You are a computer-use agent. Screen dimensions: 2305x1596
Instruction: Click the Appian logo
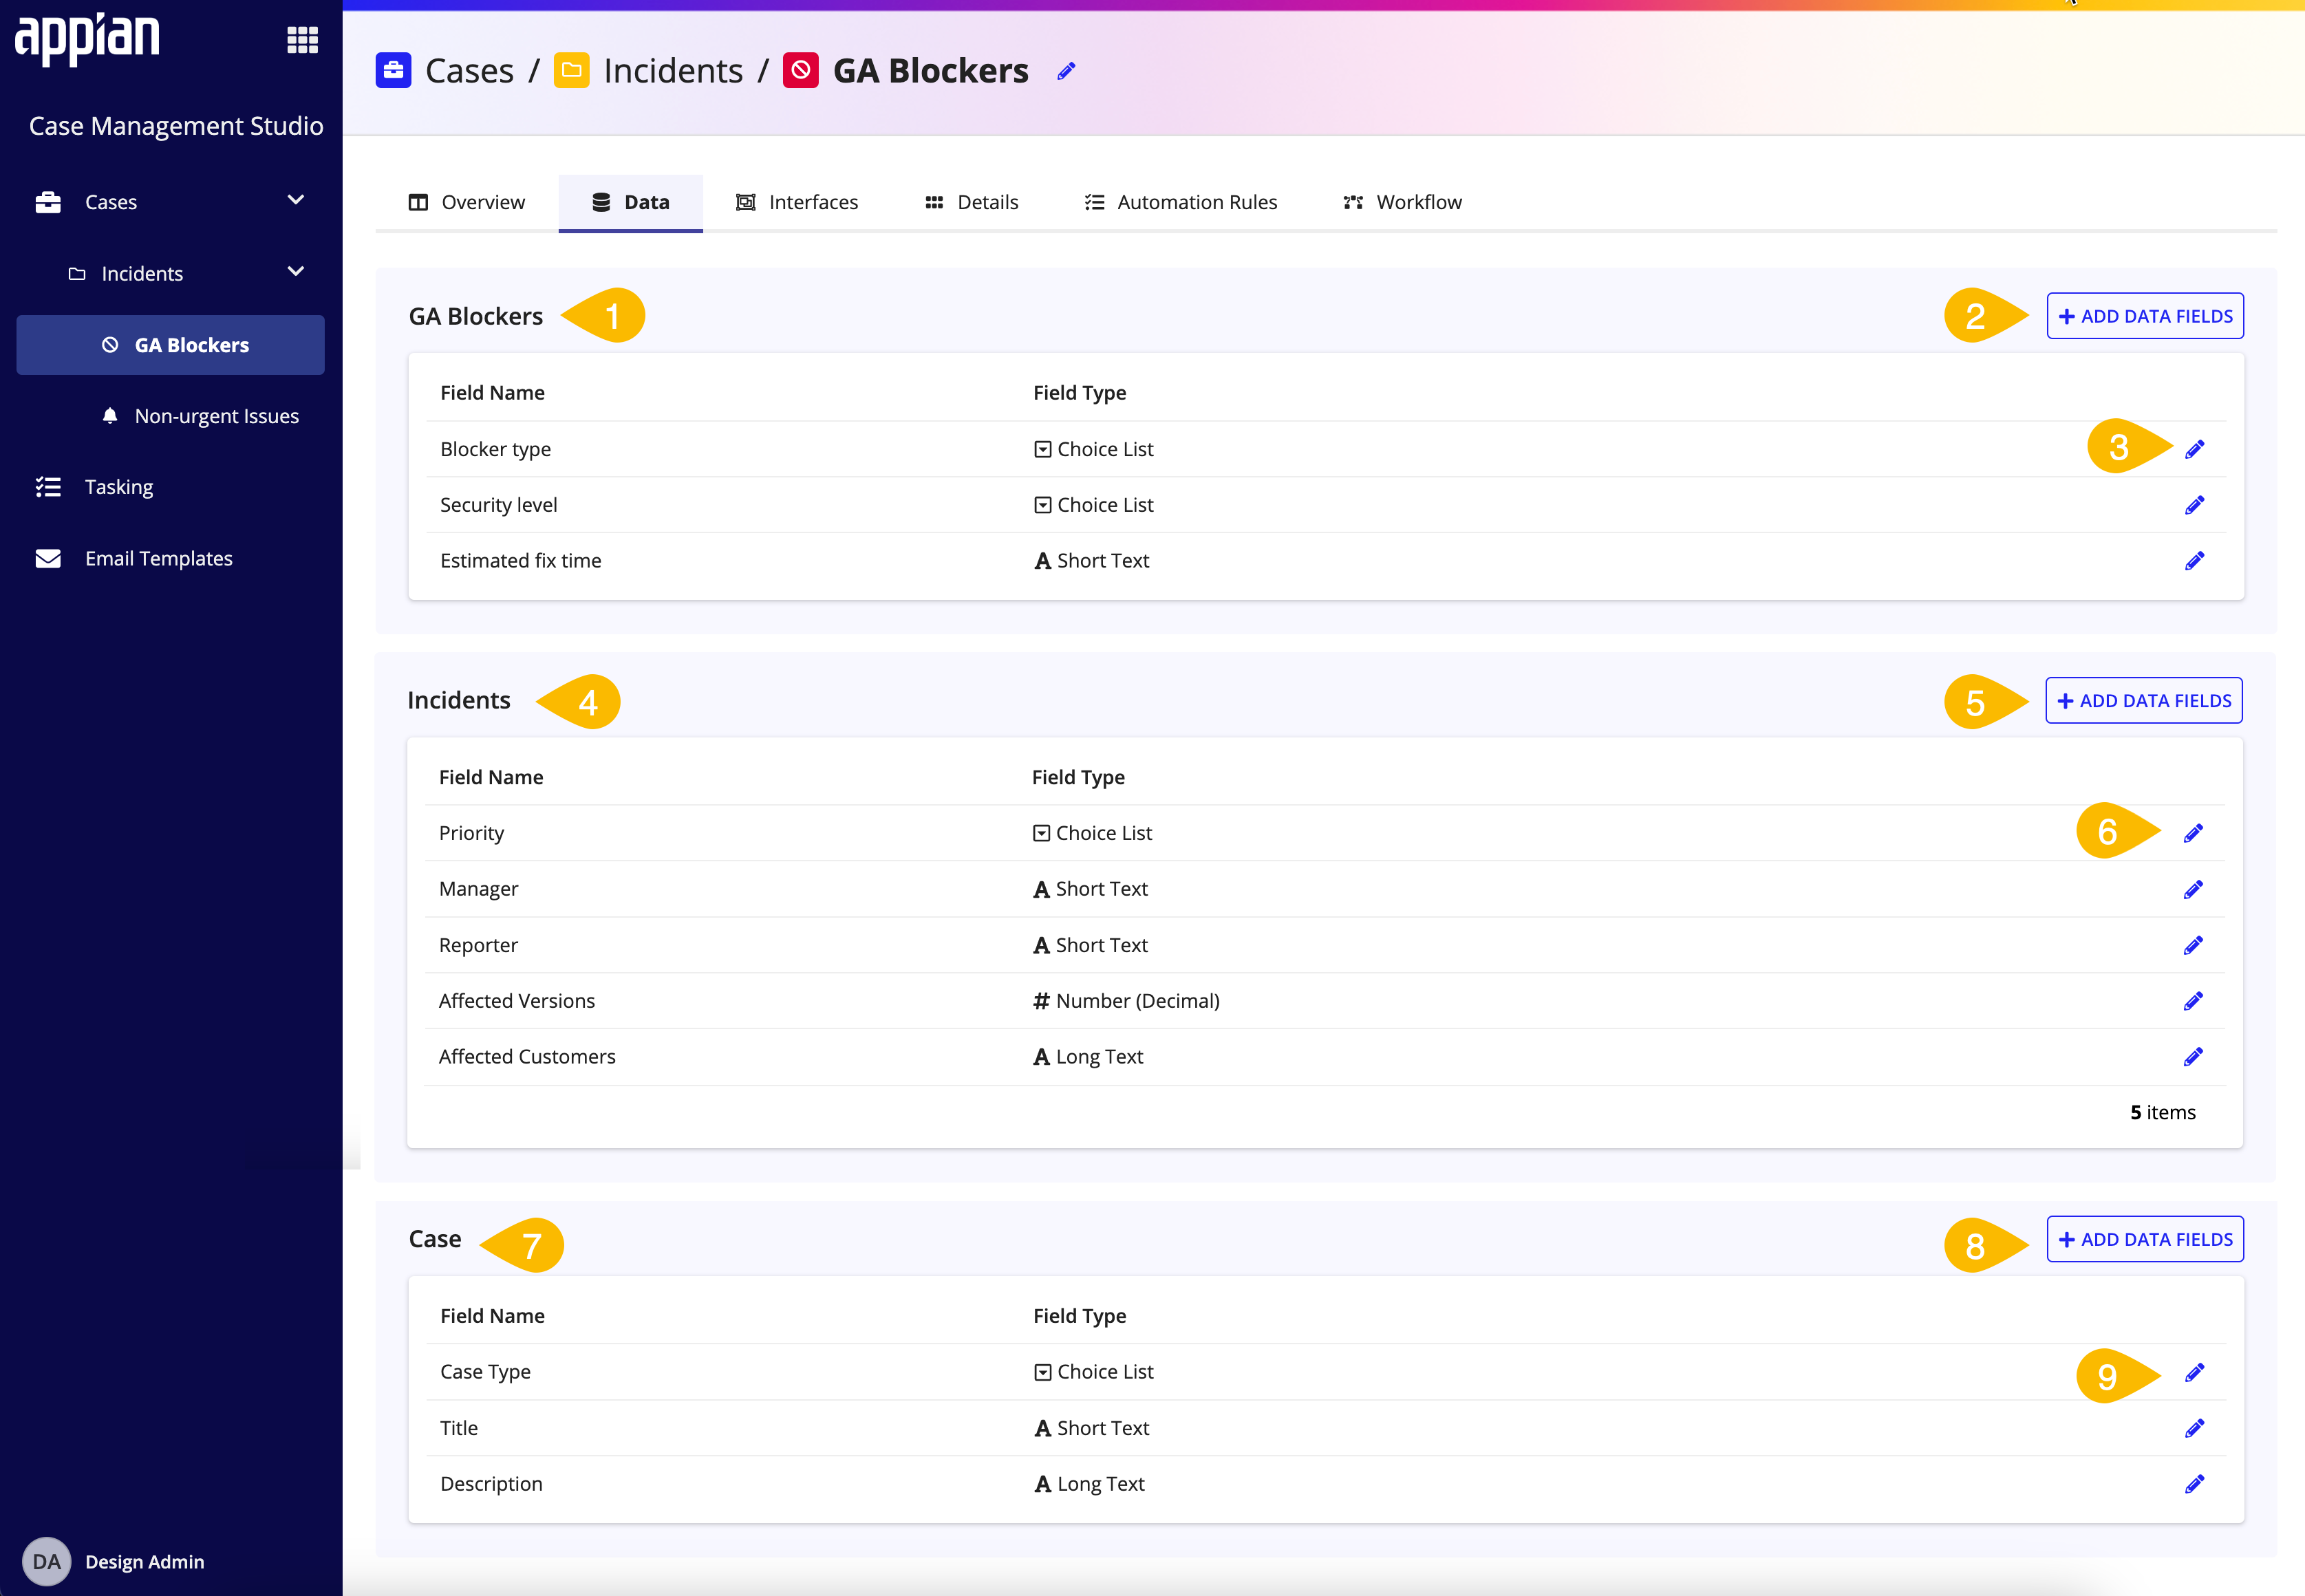click(x=87, y=39)
